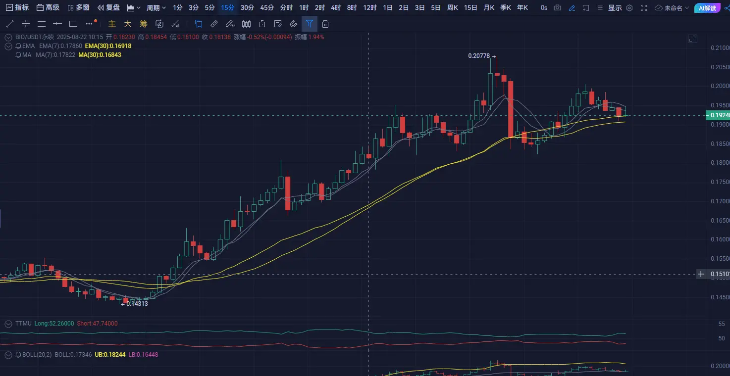Expand chart pane using corner-arrows icon

click(x=692, y=39)
